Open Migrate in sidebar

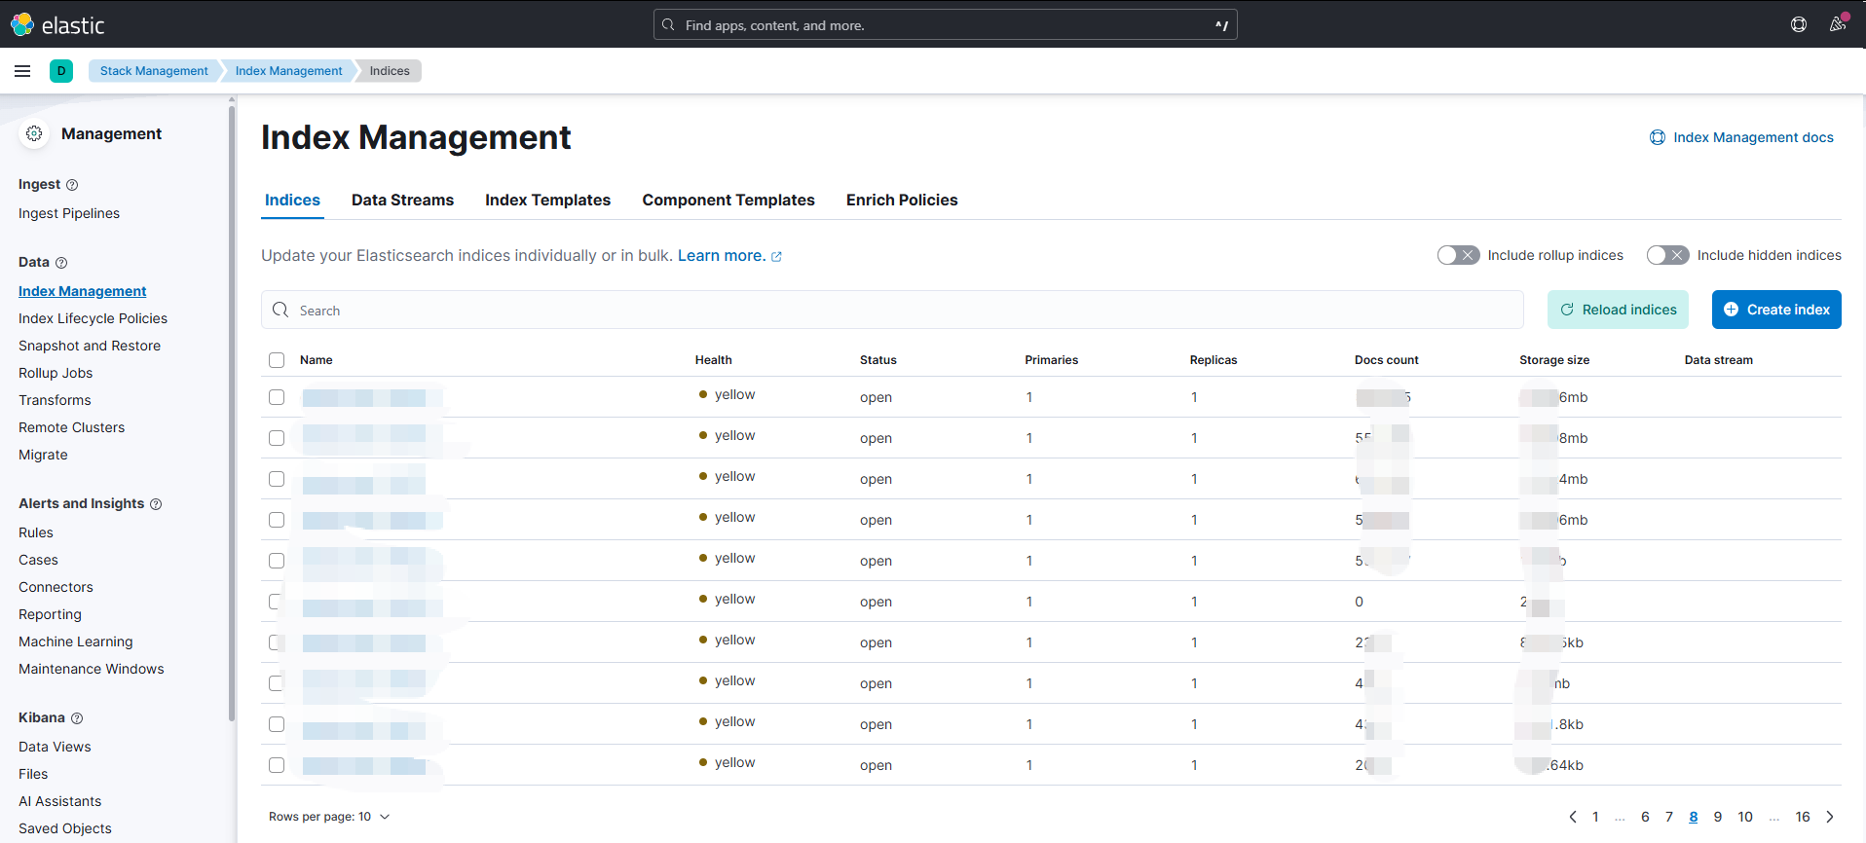43,455
